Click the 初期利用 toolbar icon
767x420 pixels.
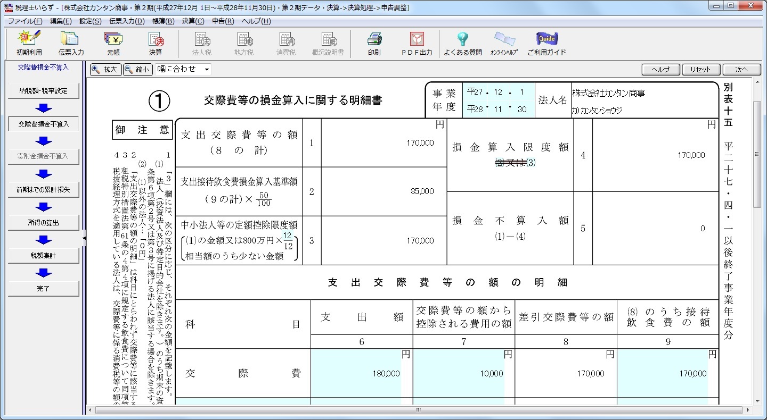coord(29,43)
